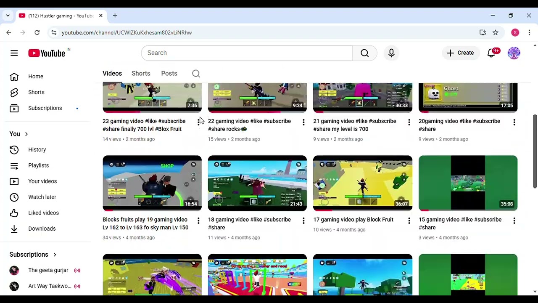
Task: Search within channel using magnifier icon
Action: point(196,74)
